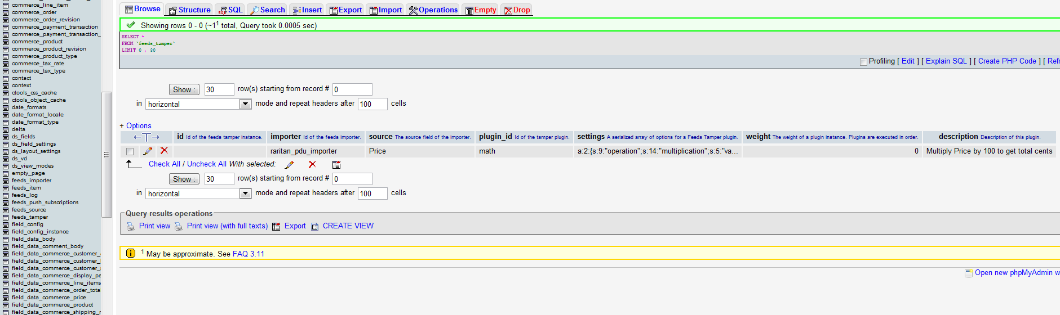Click the table icon beside field_config in sidebar

tap(6, 224)
